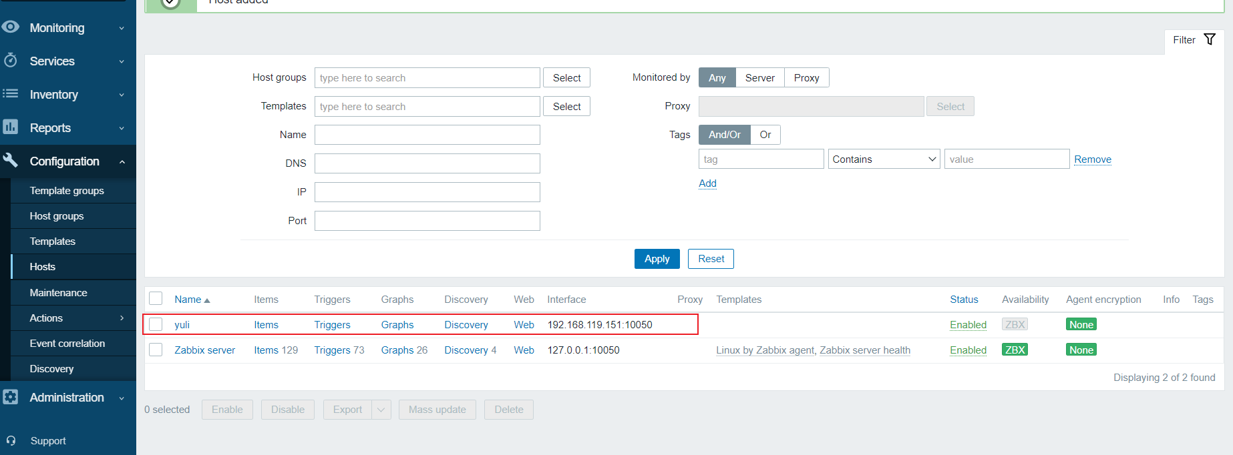Toggle Zabbix server's Enabled status link
Viewport: 1233px width, 455px height.
[x=968, y=350]
